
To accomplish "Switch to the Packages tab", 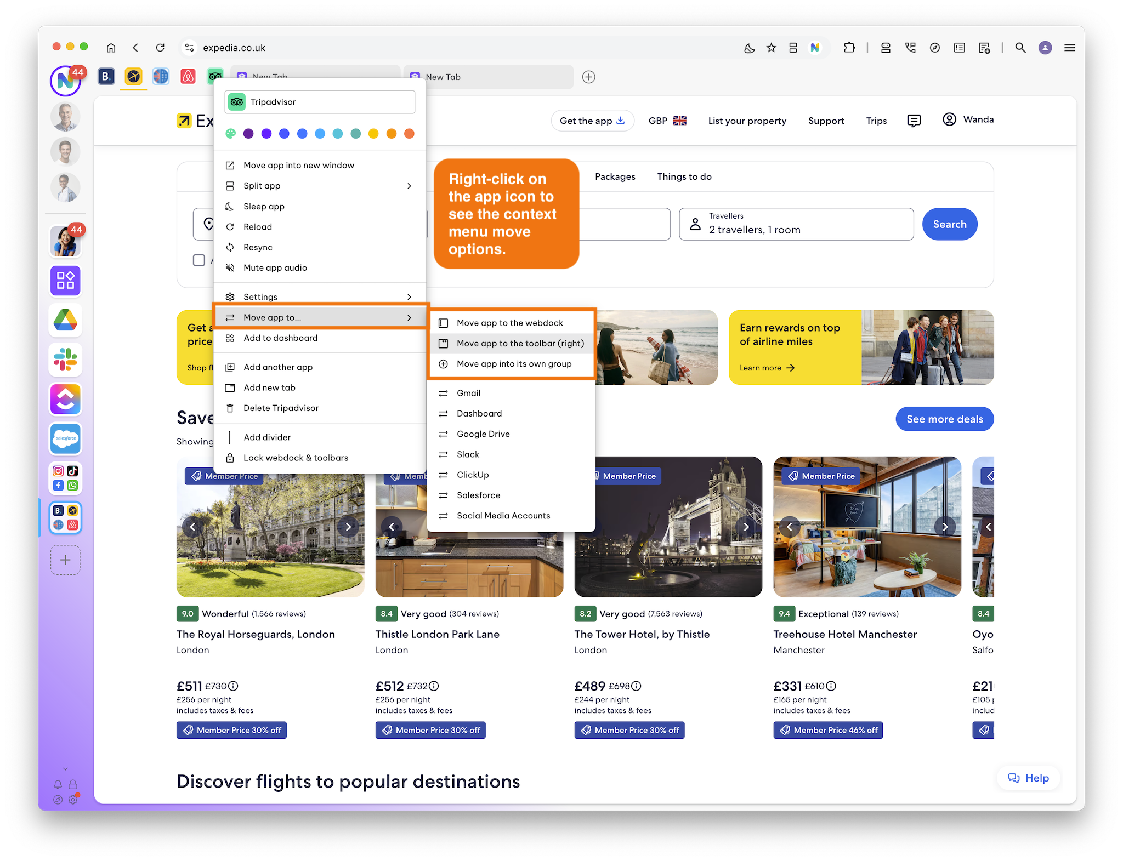I will coord(615,177).
